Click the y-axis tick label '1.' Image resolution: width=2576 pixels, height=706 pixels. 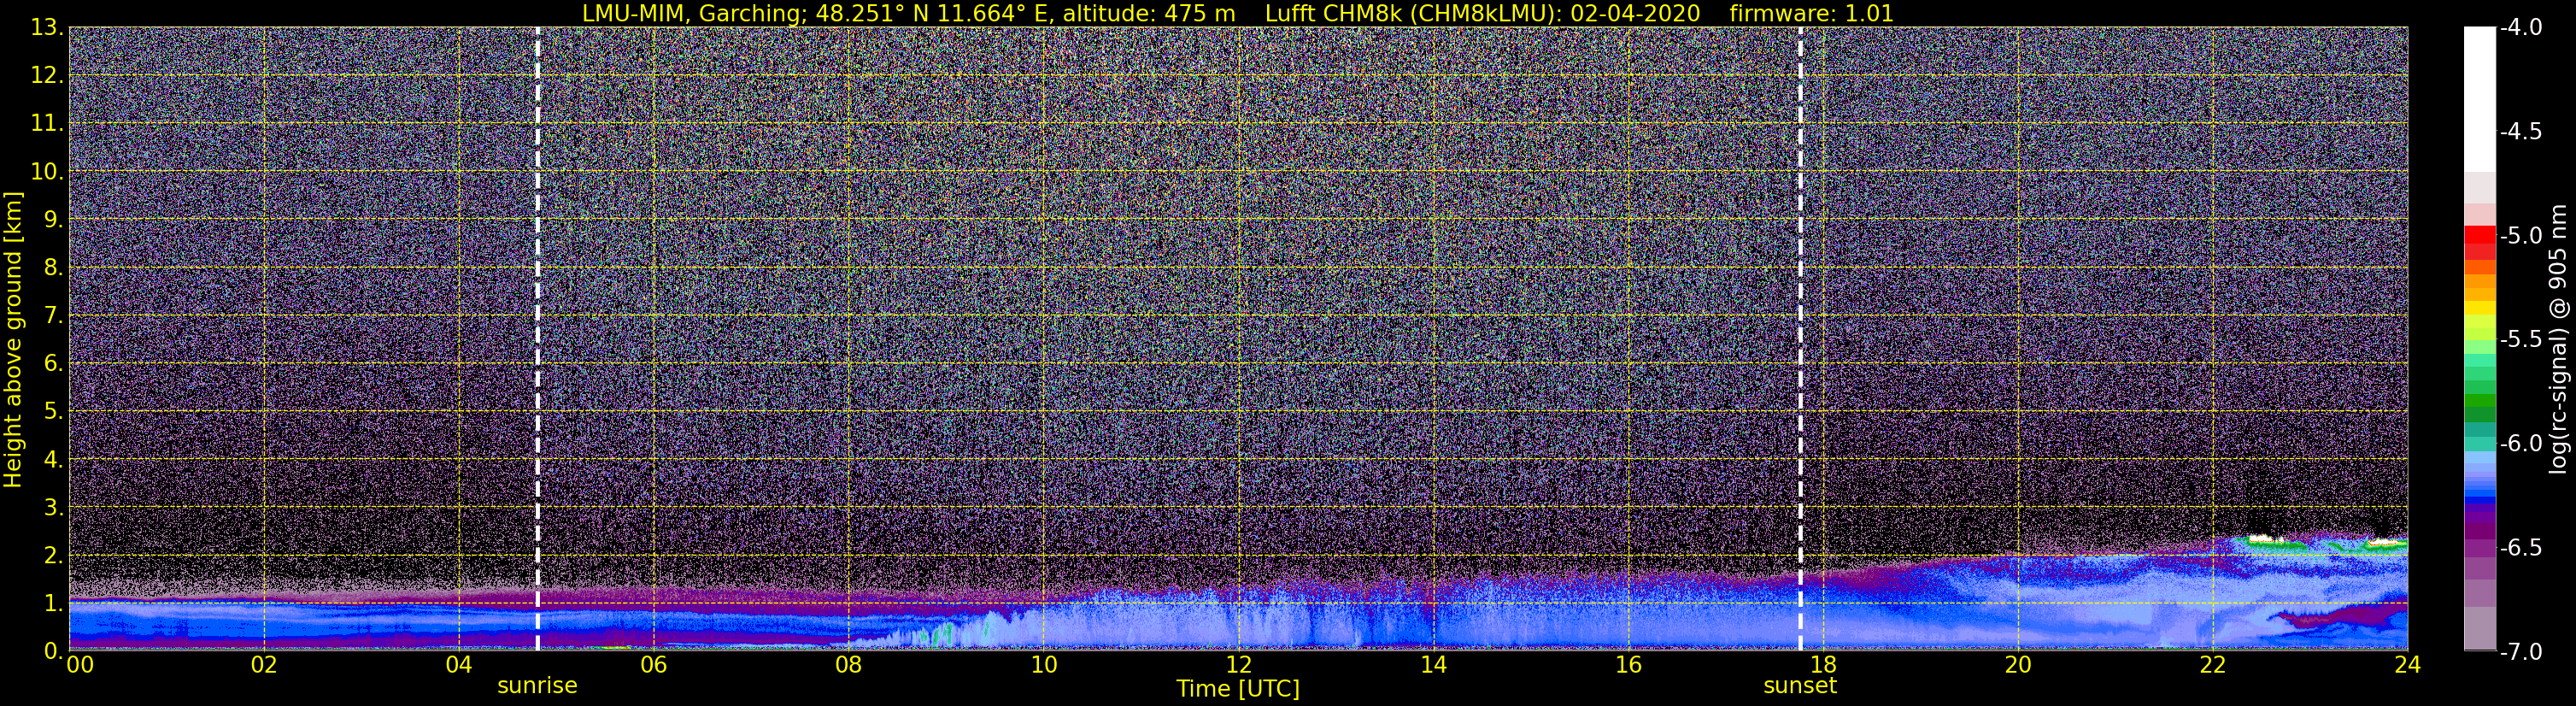click(53, 604)
